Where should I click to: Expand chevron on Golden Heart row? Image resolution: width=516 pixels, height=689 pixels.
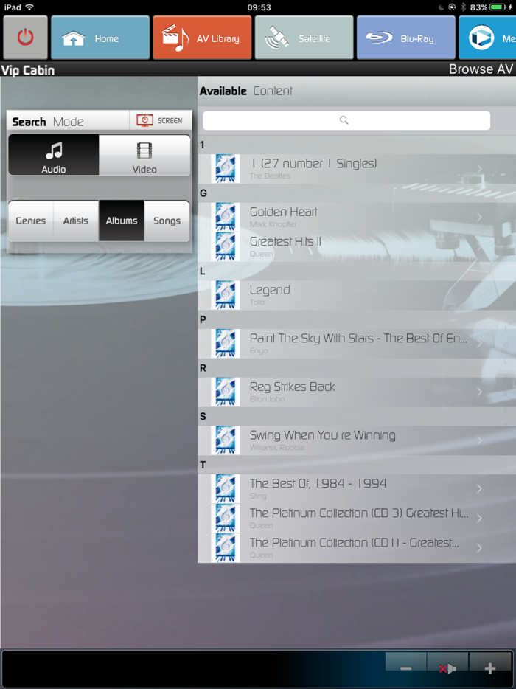pyautogui.click(x=479, y=218)
